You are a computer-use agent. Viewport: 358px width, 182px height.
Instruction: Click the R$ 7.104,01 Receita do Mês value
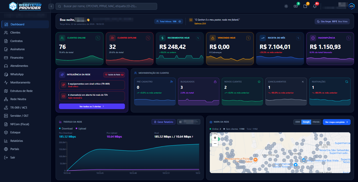coord(275,47)
